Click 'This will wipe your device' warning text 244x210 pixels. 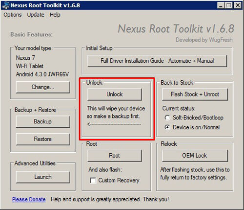tap(116, 109)
